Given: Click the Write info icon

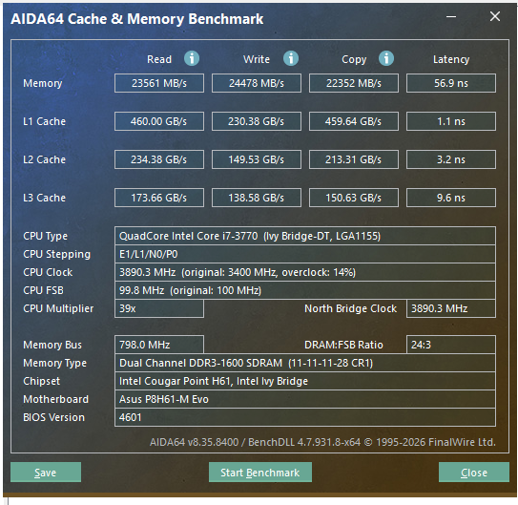Looking at the screenshot, I should pyautogui.click(x=291, y=59).
